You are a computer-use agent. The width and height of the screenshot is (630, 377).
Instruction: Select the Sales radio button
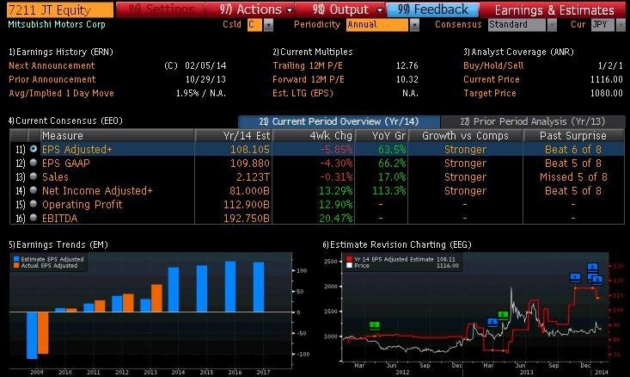click(34, 176)
